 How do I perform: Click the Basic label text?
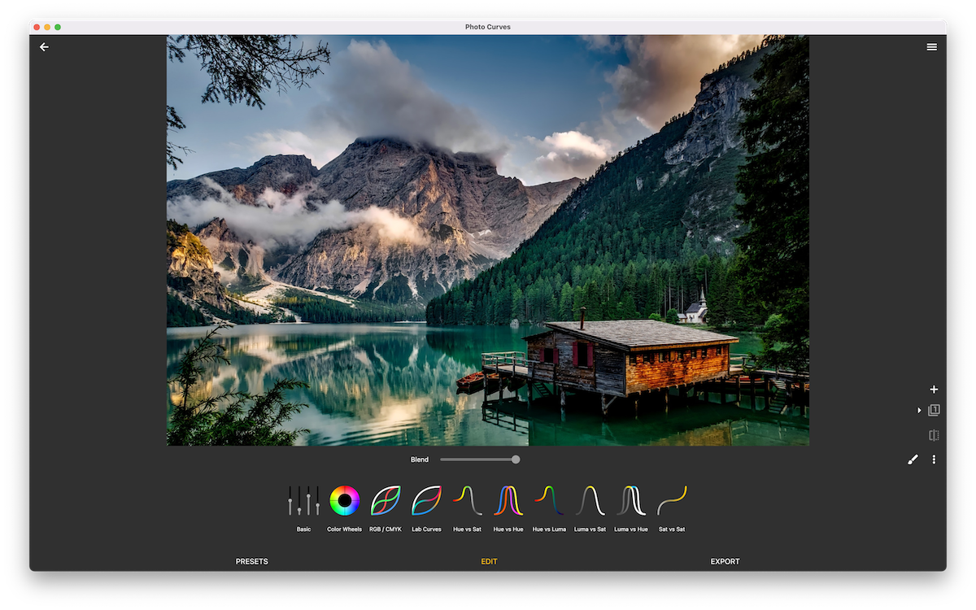tap(303, 529)
